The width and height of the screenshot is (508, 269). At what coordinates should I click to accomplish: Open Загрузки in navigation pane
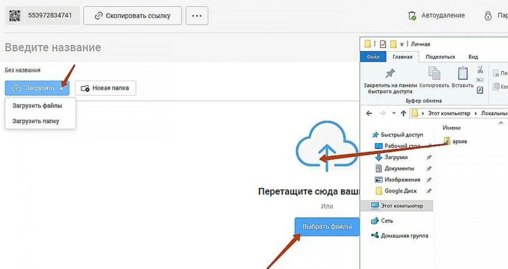[392, 157]
